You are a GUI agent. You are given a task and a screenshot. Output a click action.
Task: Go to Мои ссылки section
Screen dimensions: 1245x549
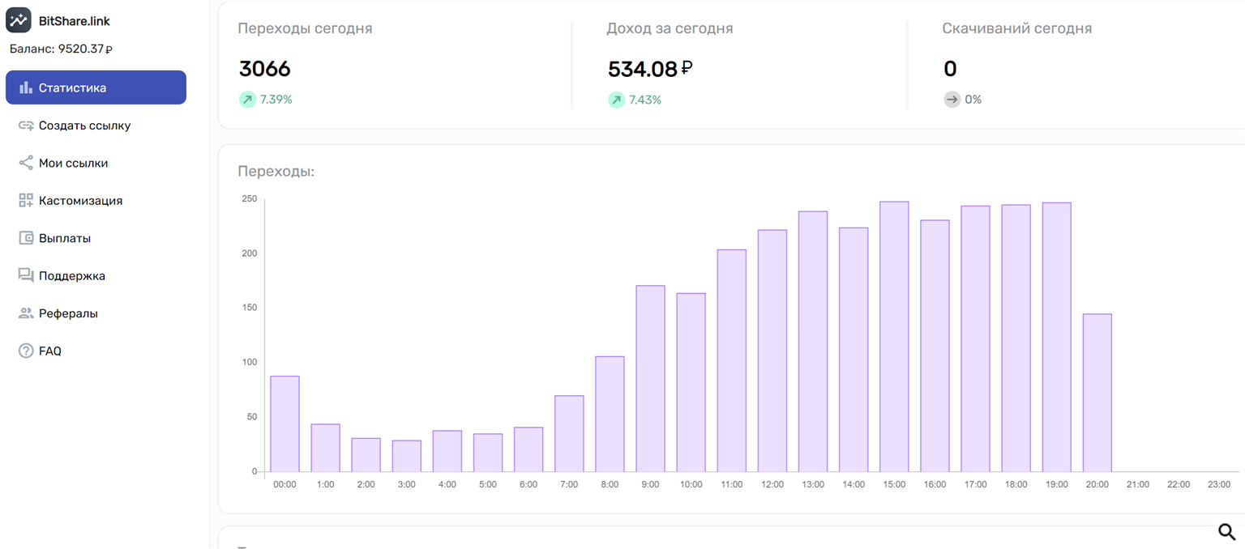tap(73, 163)
